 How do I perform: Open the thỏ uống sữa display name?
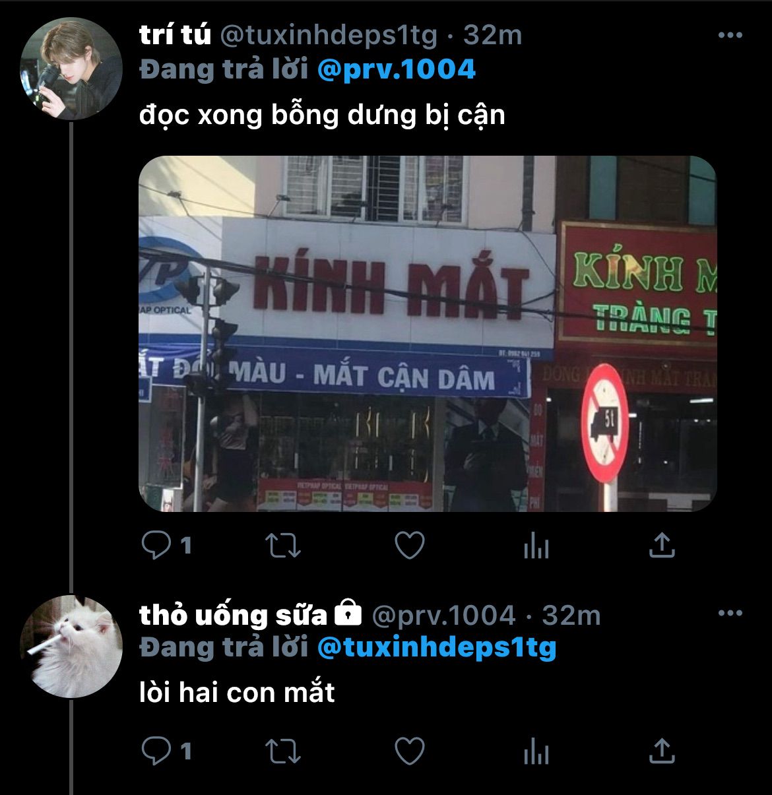point(233,615)
